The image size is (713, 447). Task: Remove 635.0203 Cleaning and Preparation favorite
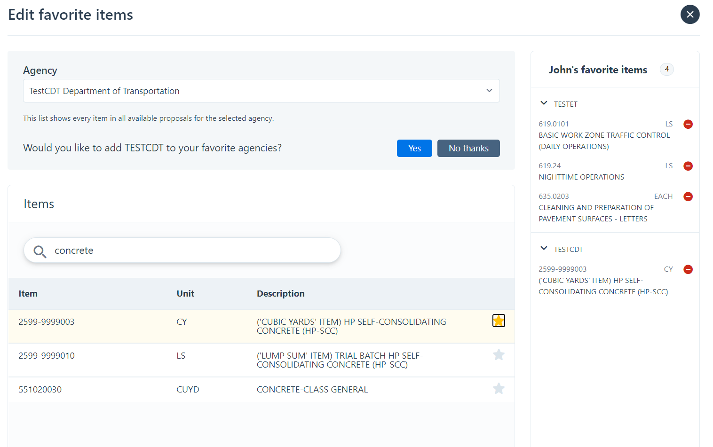click(688, 197)
